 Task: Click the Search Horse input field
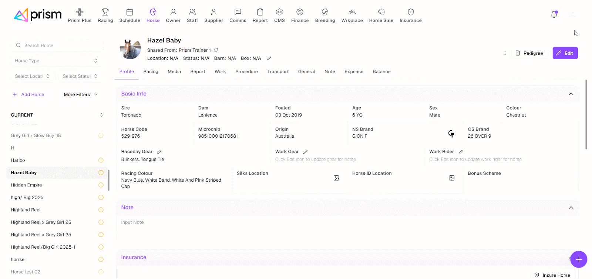click(59, 46)
